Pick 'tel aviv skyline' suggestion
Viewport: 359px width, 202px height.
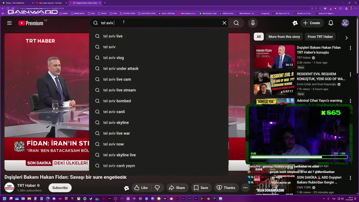pos(159,123)
